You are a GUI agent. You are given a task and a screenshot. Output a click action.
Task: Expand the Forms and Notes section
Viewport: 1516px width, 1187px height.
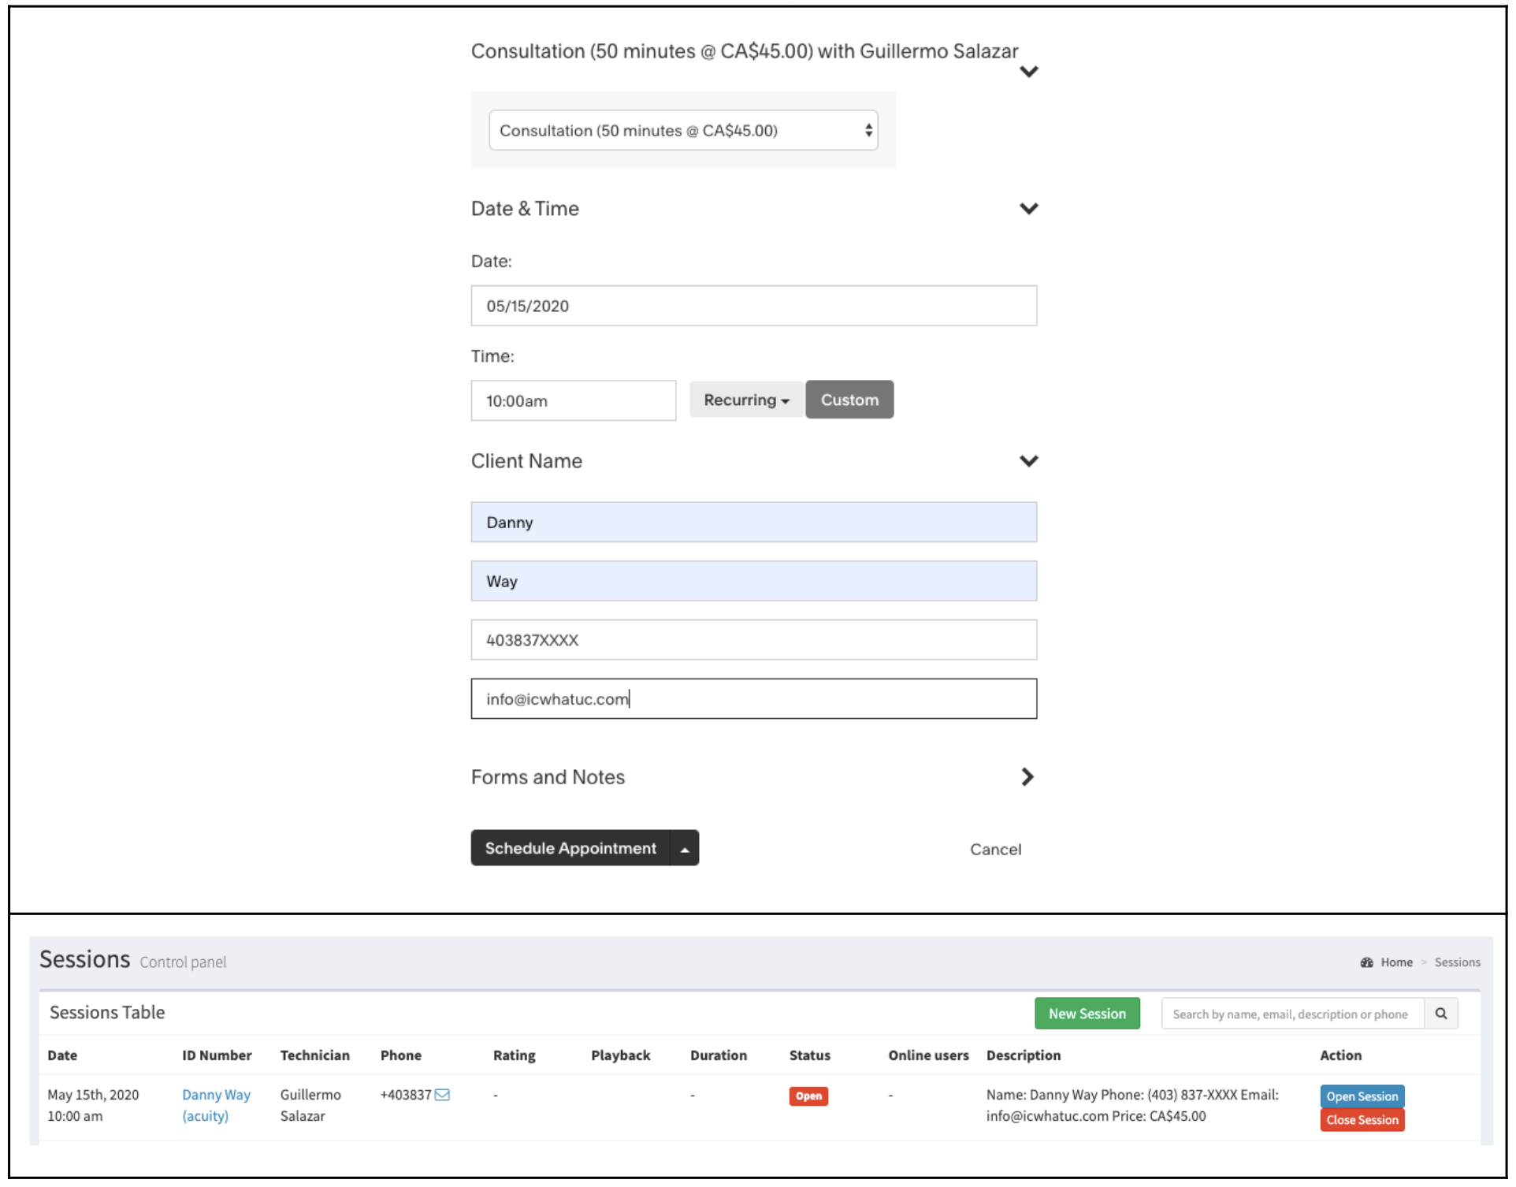[1027, 777]
